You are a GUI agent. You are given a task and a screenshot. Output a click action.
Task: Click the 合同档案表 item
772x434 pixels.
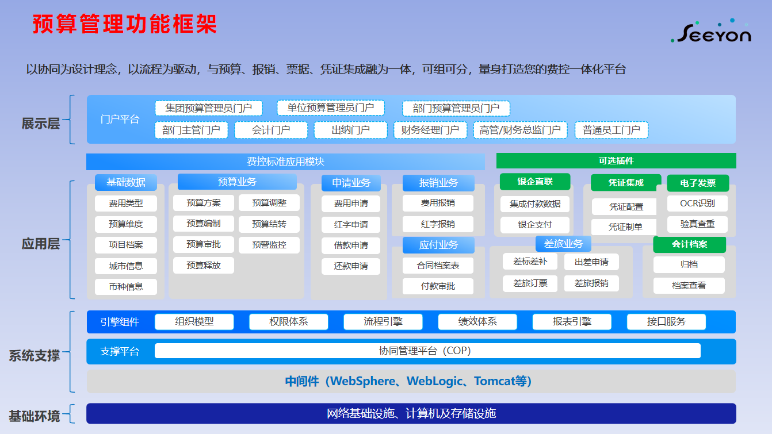(x=438, y=266)
